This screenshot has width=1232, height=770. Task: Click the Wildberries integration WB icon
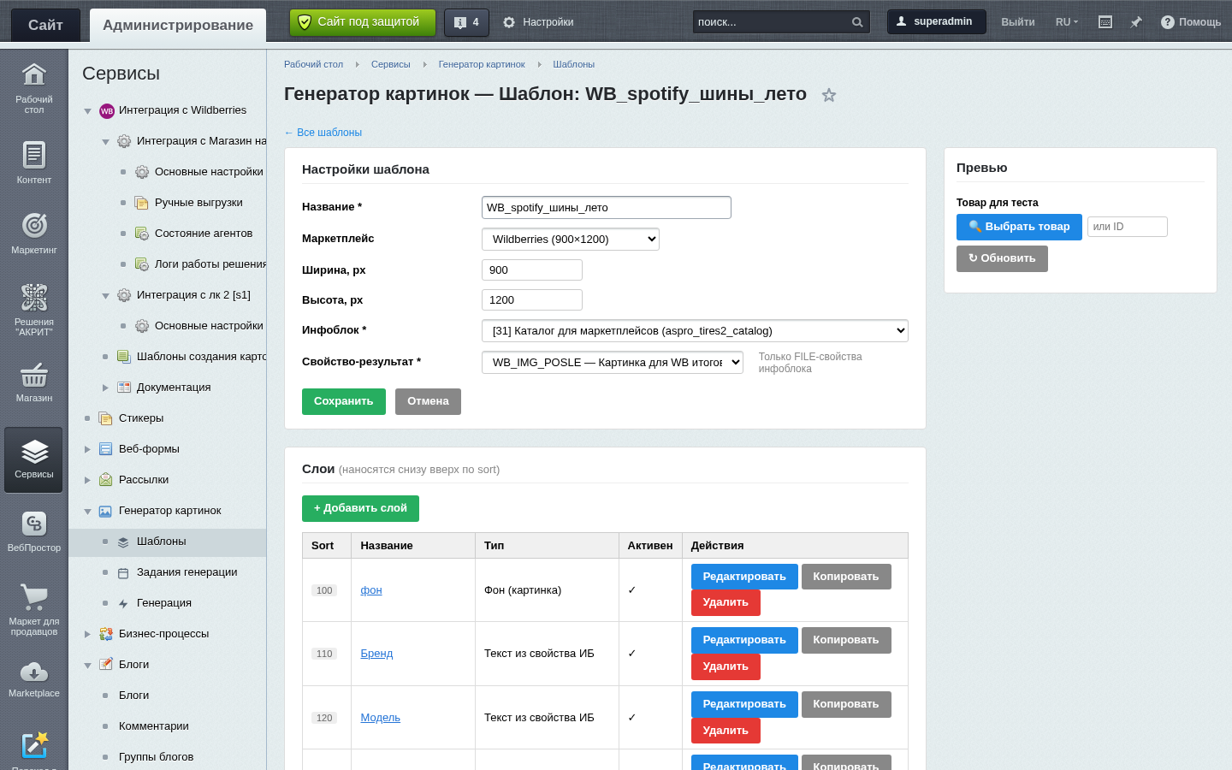tap(107, 110)
